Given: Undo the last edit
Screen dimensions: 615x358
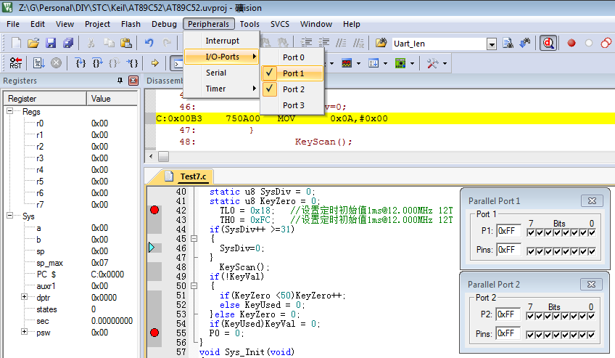Looking at the screenshot, I should [x=149, y=43].
